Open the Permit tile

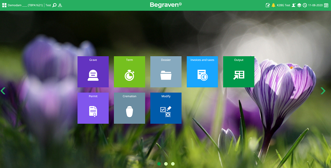pos(93,108)
